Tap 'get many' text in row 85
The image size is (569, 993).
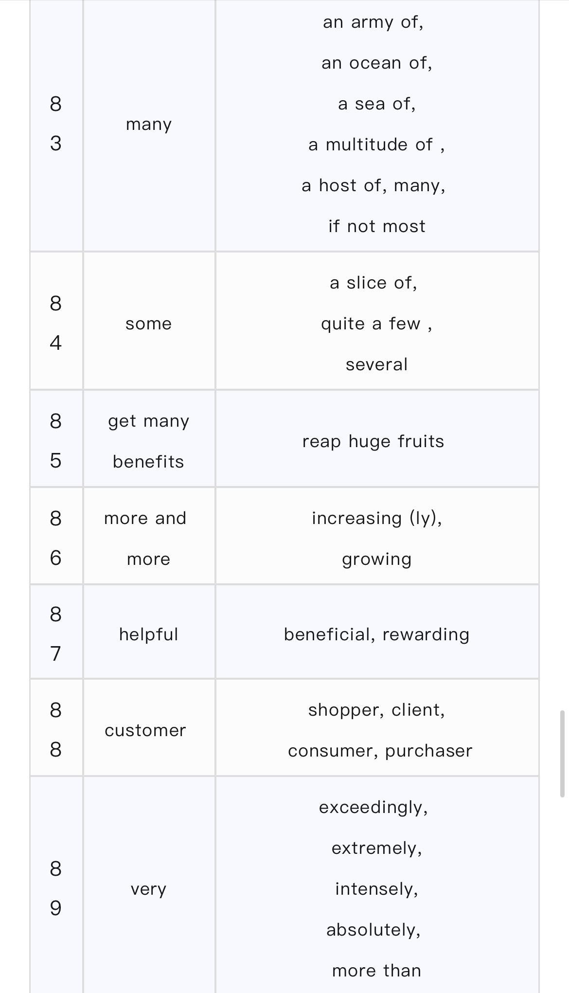149,421
